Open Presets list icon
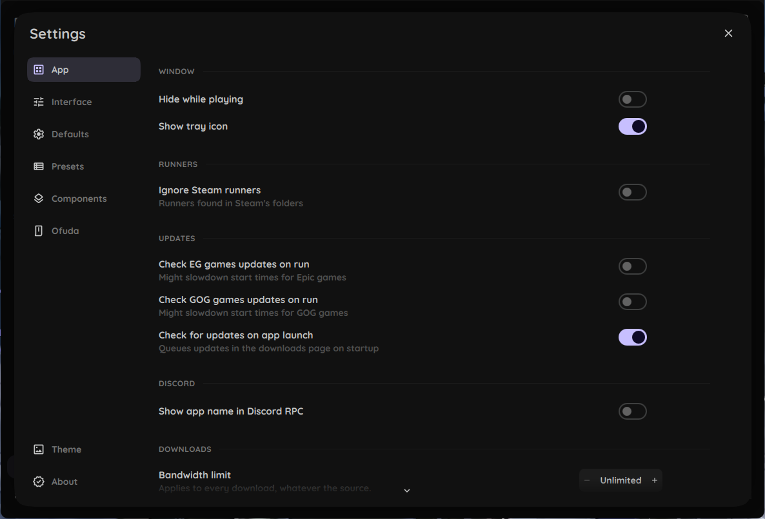The height and width of the screenshot is (519, 765). point(39,166)
